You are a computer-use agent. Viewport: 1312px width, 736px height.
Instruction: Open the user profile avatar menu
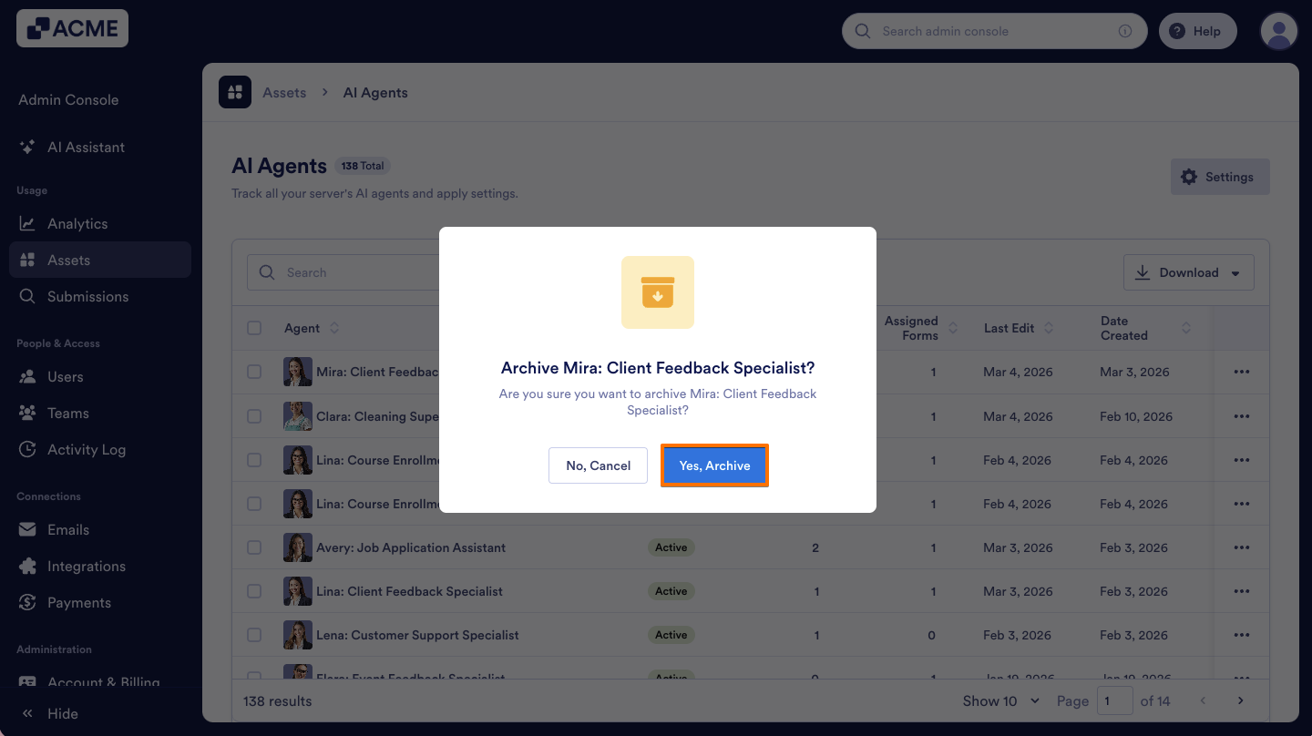pyautogui.click(x=1278, y=31)
